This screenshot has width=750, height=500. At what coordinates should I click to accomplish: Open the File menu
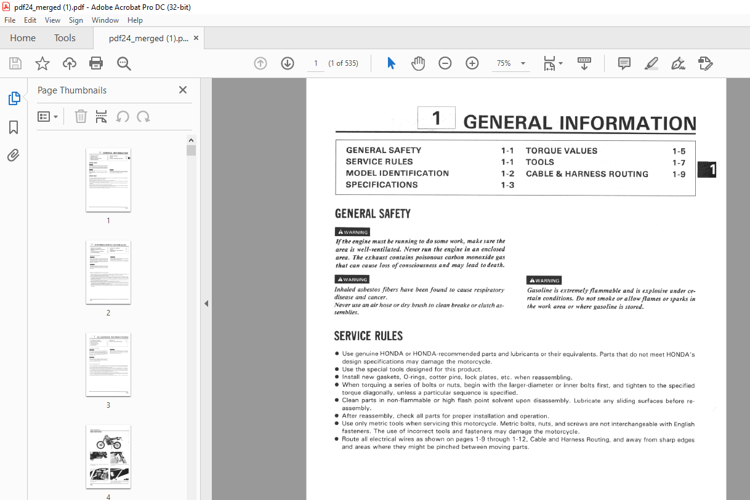click(x=10, y=20)
